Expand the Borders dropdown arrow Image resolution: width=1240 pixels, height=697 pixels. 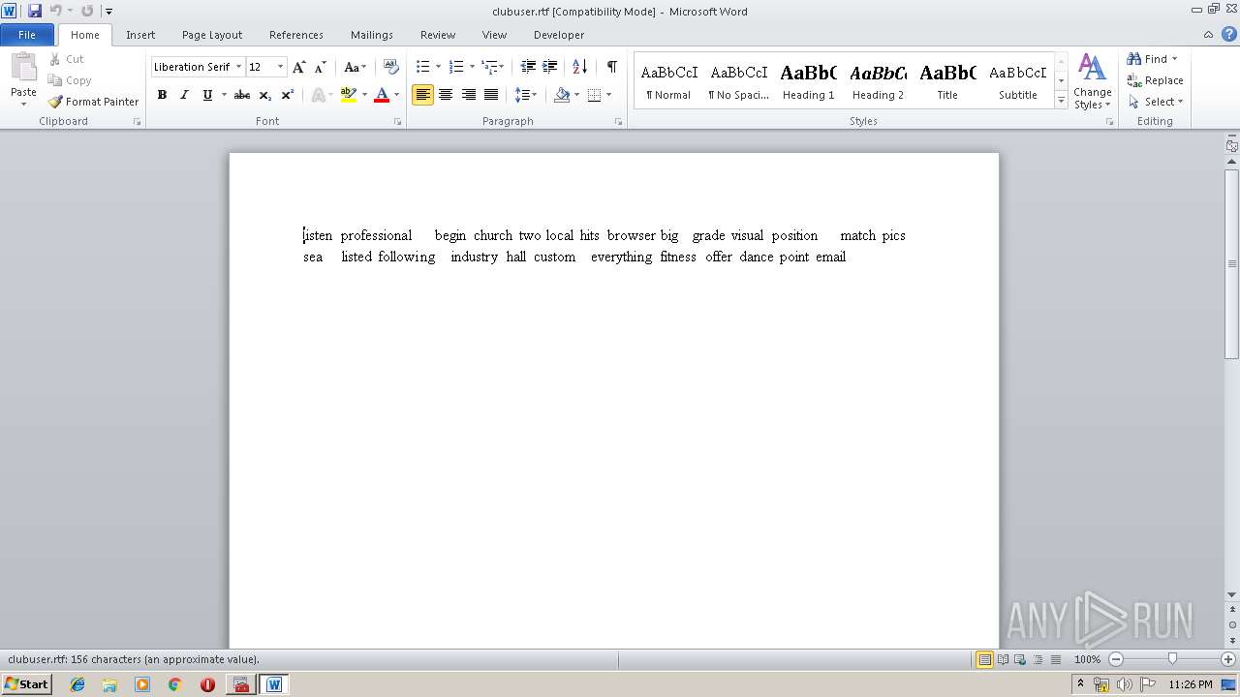(608, 95)
